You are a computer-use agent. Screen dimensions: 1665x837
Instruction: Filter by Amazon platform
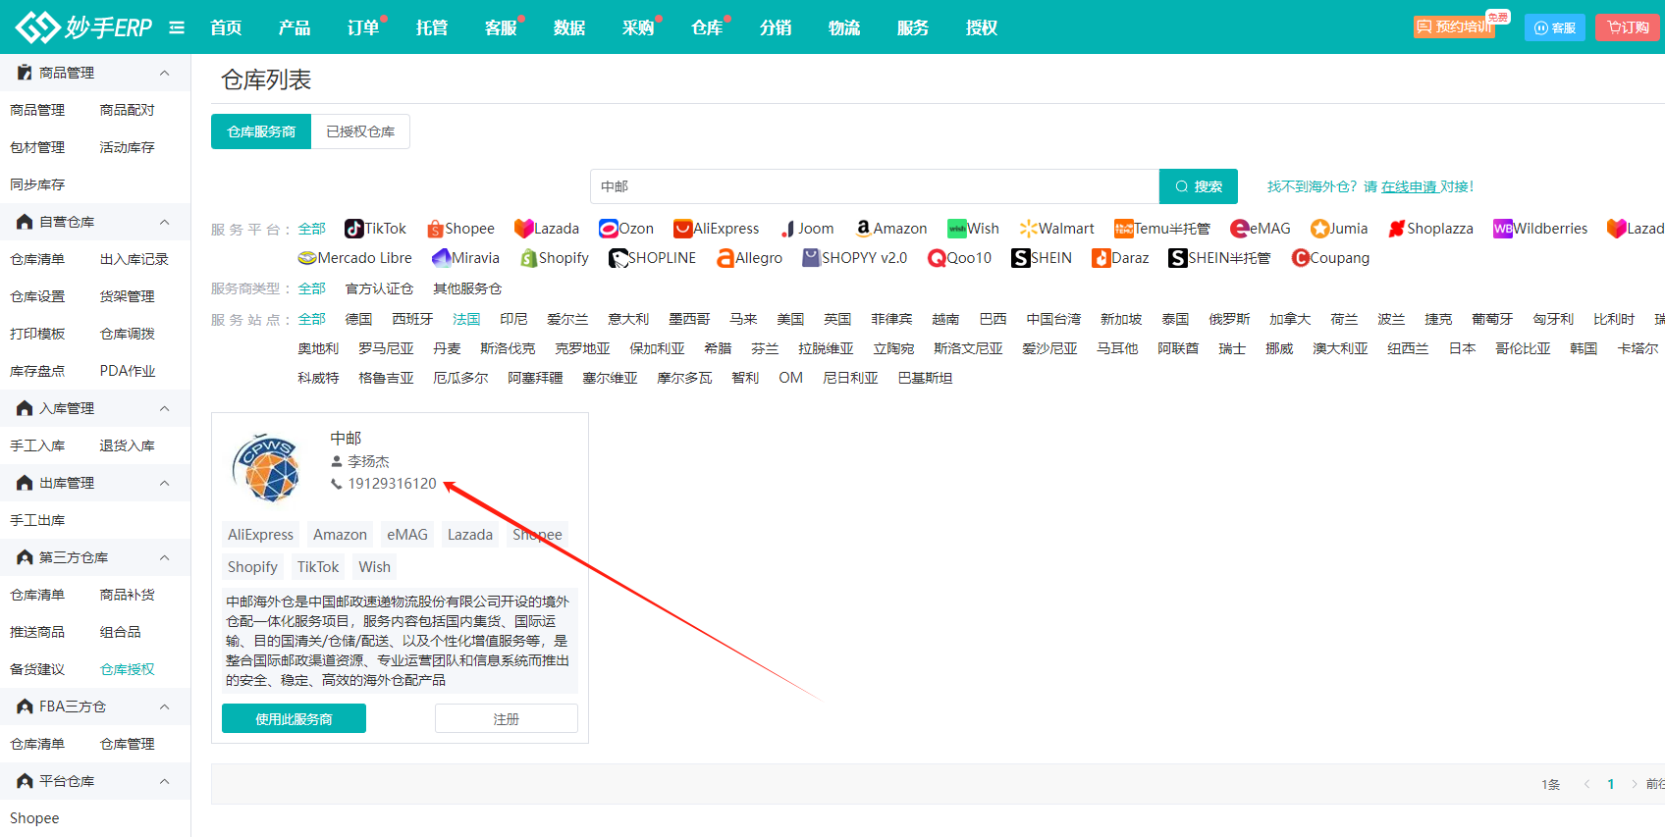click(x=890, y=229)
